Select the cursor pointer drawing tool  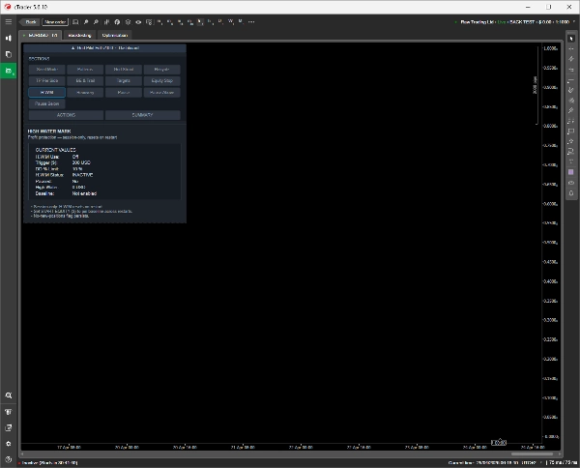tap(571, 39)
